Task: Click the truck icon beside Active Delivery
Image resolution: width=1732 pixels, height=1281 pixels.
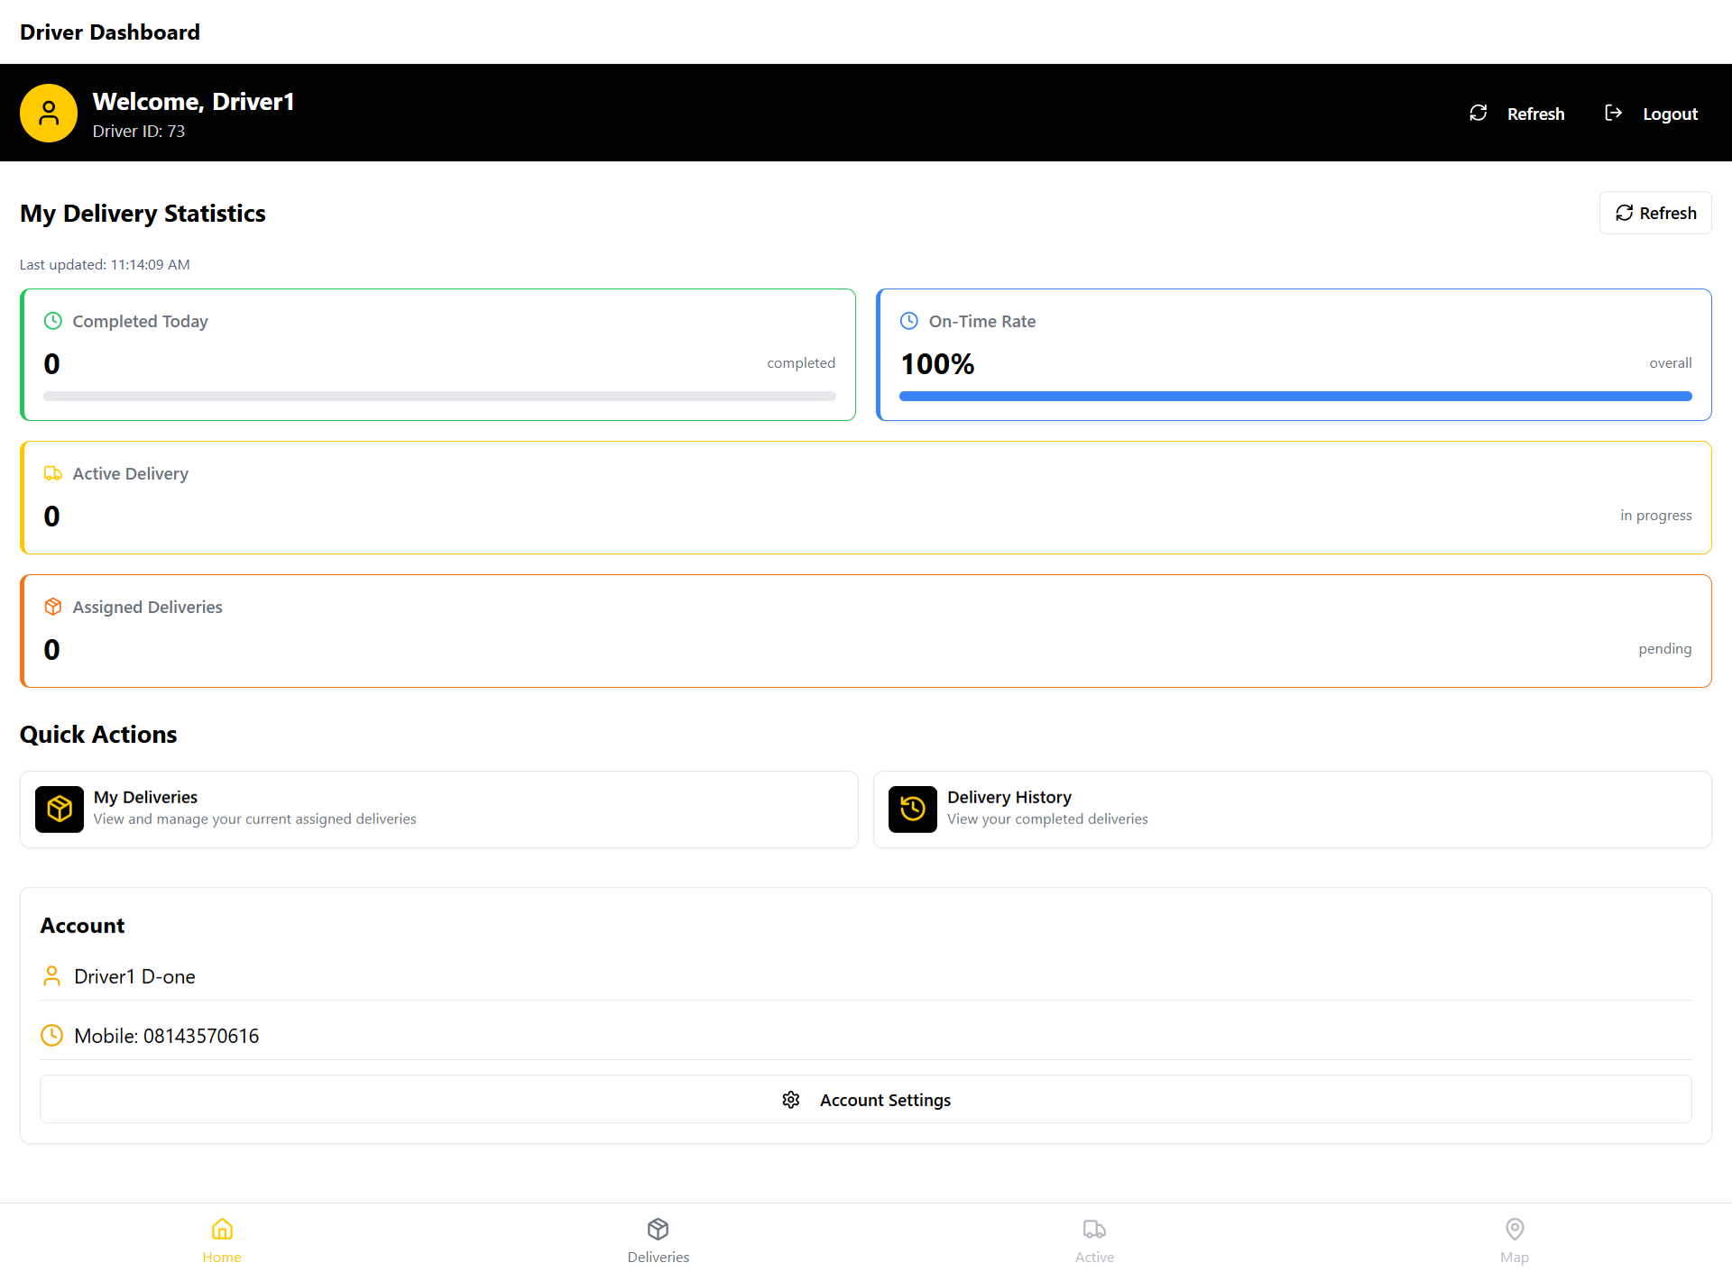Action: [53, 473]
